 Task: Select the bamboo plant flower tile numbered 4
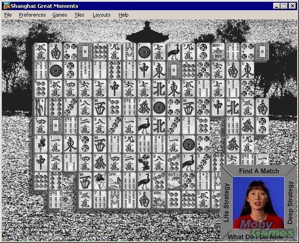click(41, 107)
